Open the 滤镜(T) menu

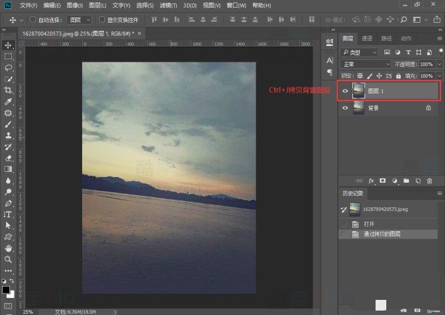(169, 5)
